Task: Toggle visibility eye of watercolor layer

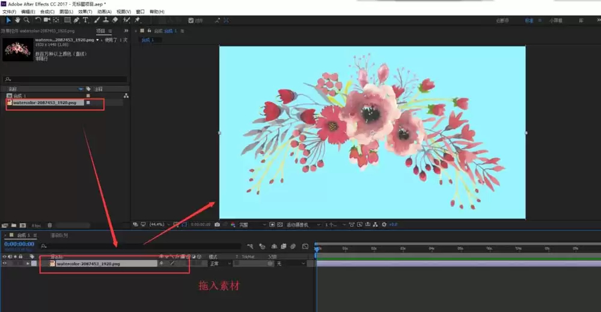Action: click(x=5, y=263)
